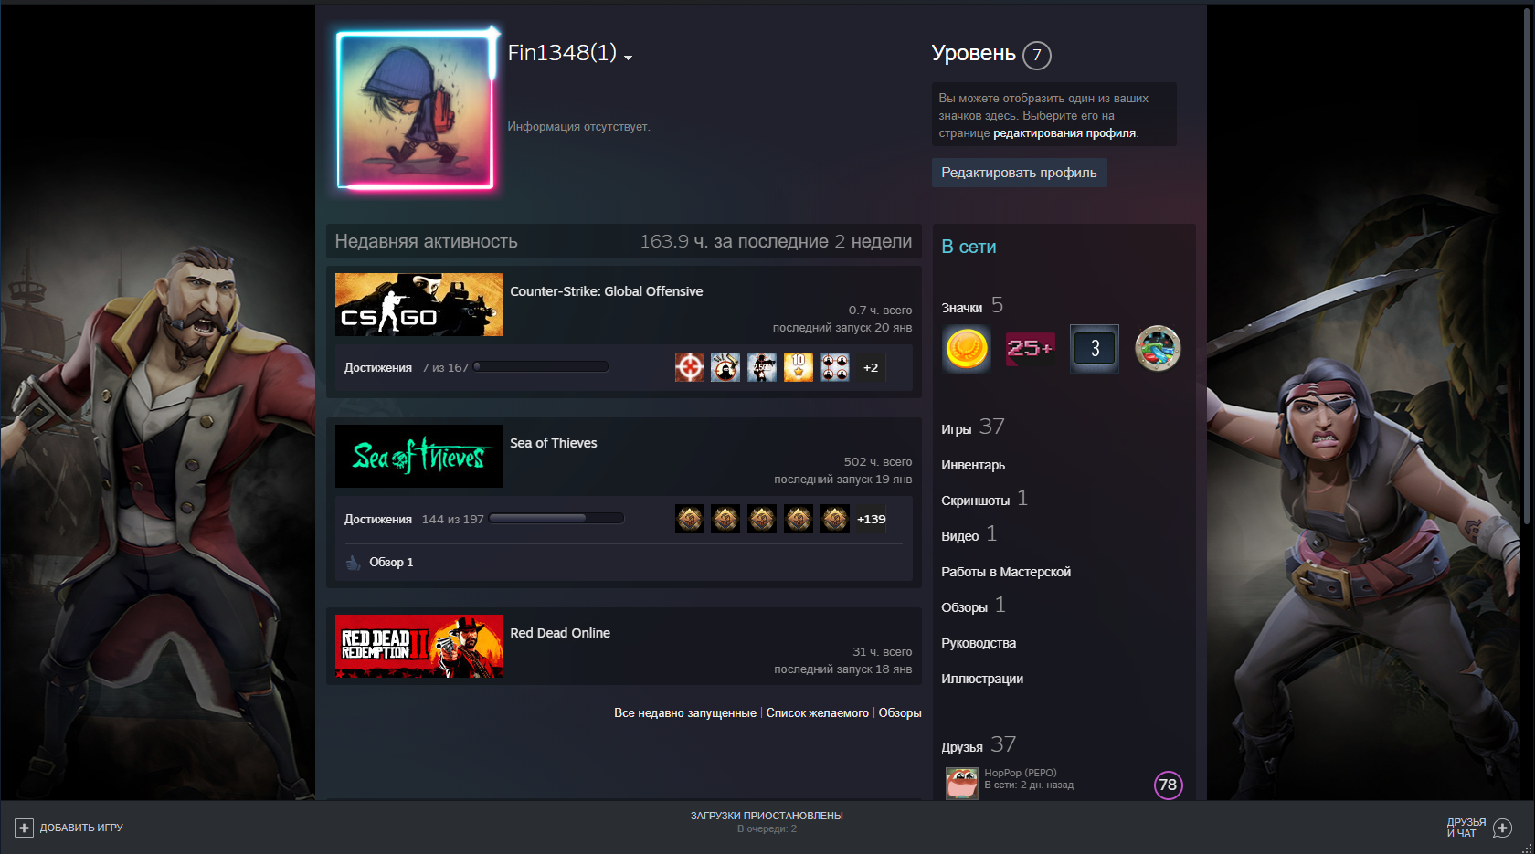Click the gold coin badge
The width and height of the screenshot is (1535, 854).
[966, 348]
